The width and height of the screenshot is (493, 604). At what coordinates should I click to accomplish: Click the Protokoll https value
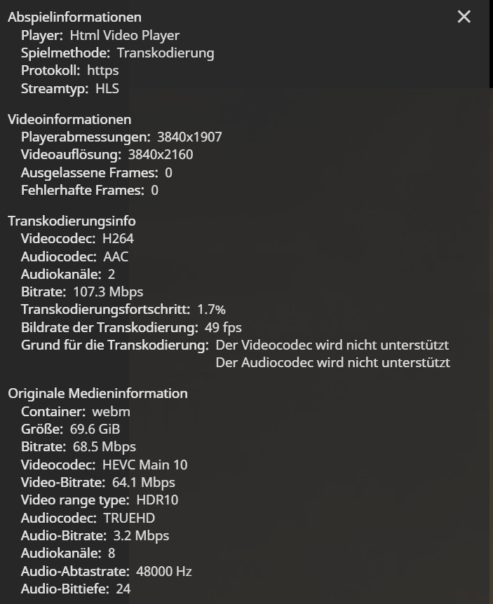102,70
